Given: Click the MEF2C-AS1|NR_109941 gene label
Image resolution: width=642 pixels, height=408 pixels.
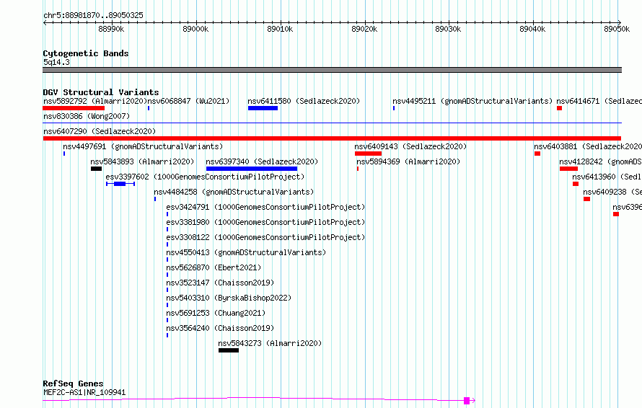Looking at the screenshot, I should coord(84,392).
